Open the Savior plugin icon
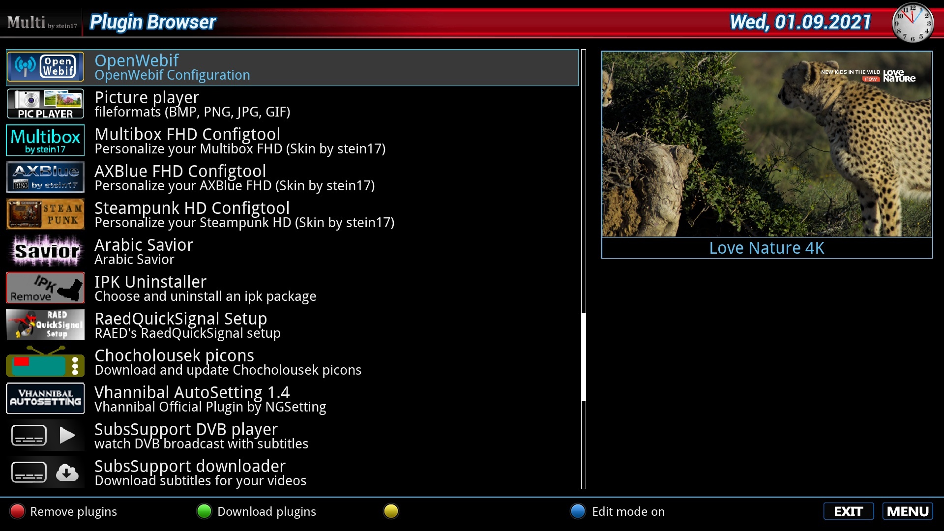Image resolution: width=944 pixels, height=531 pixels. (45, 251)
